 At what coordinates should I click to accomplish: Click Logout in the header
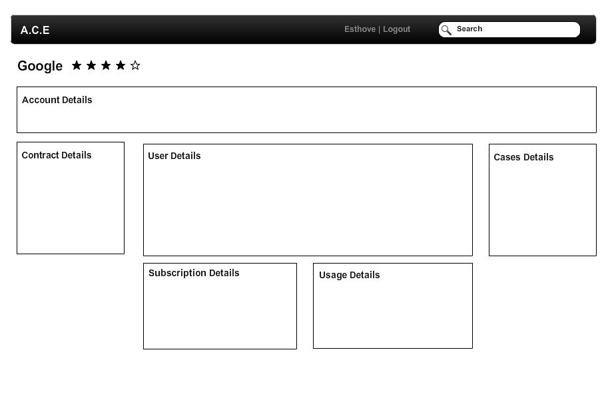[397, 29]
